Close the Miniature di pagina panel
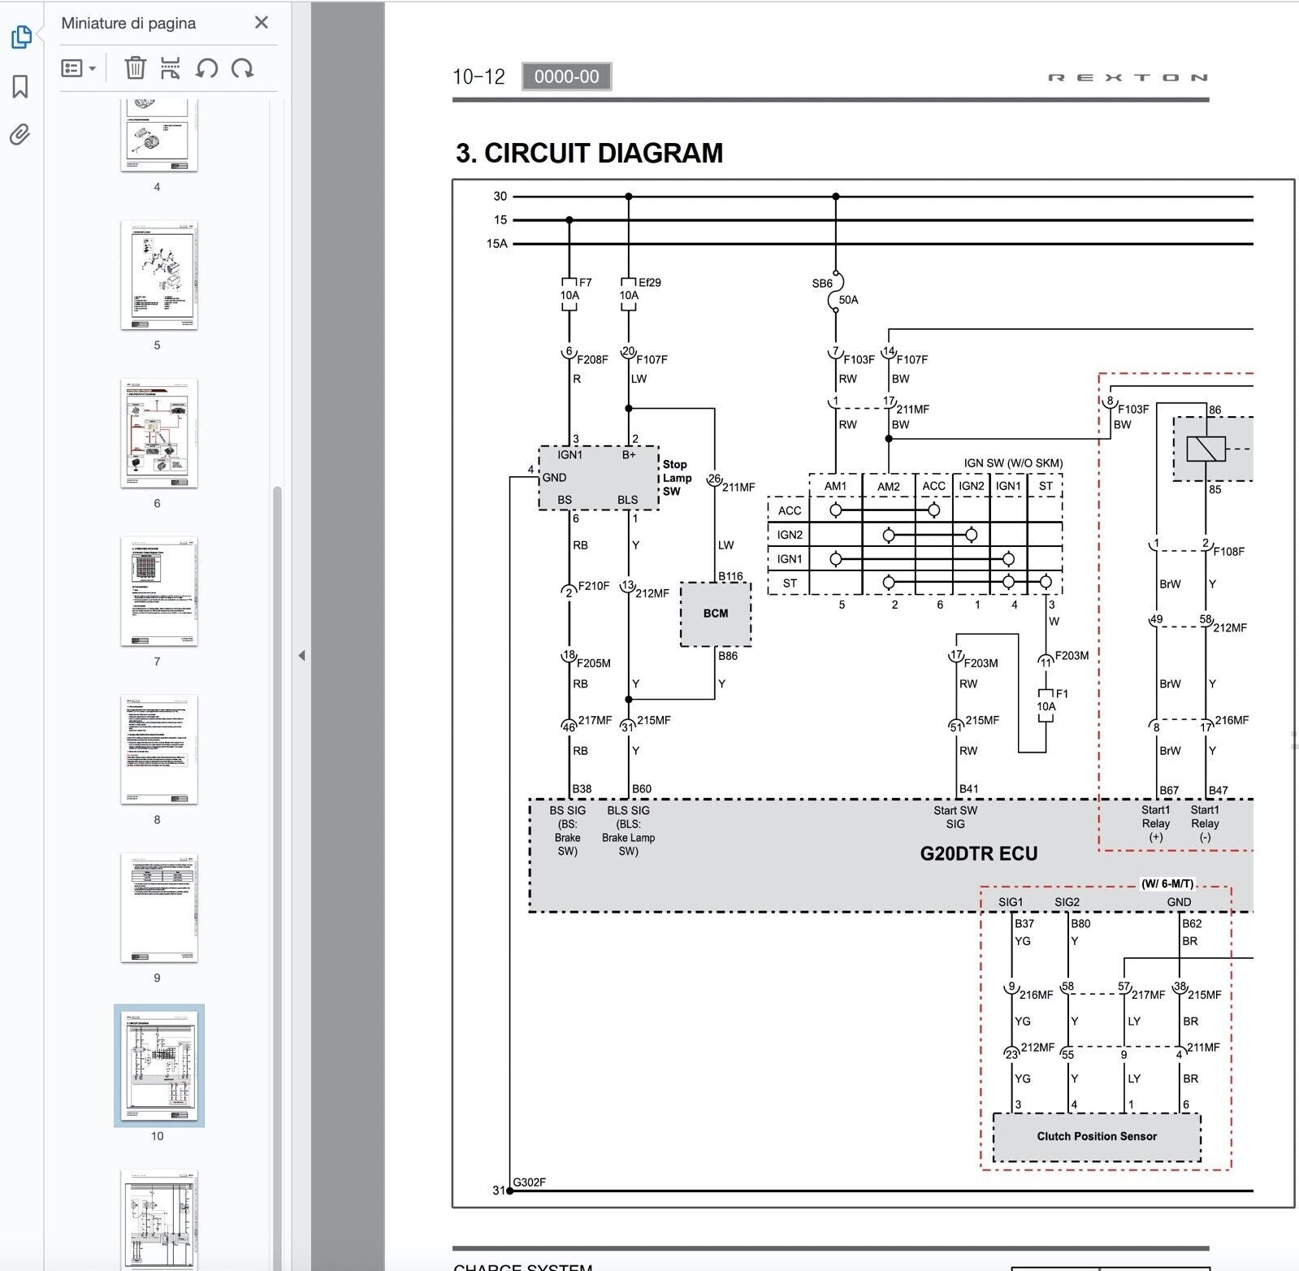 [x=261, y=23]
